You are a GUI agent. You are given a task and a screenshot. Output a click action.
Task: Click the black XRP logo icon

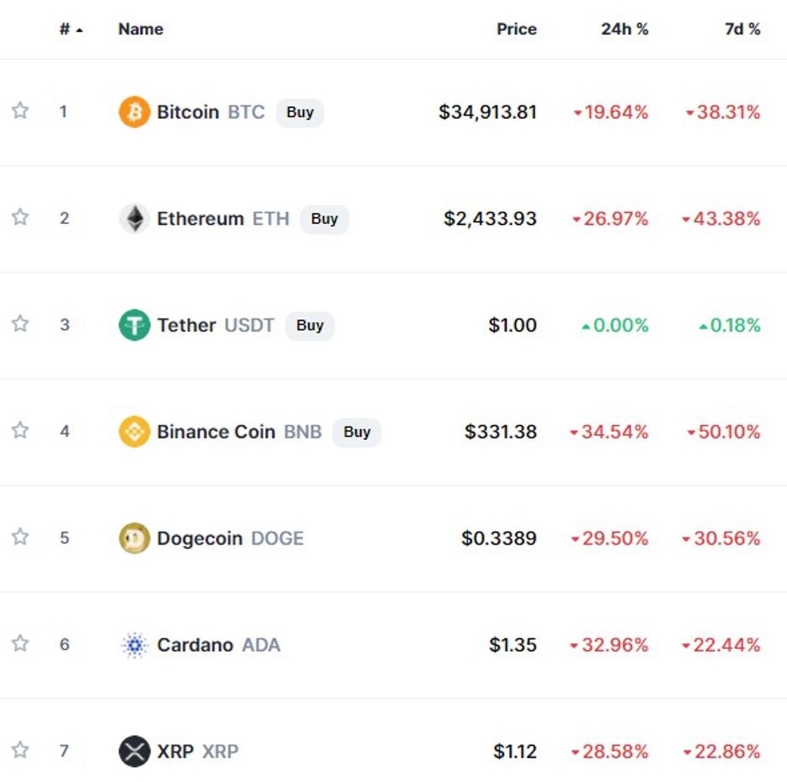[134, 751]
